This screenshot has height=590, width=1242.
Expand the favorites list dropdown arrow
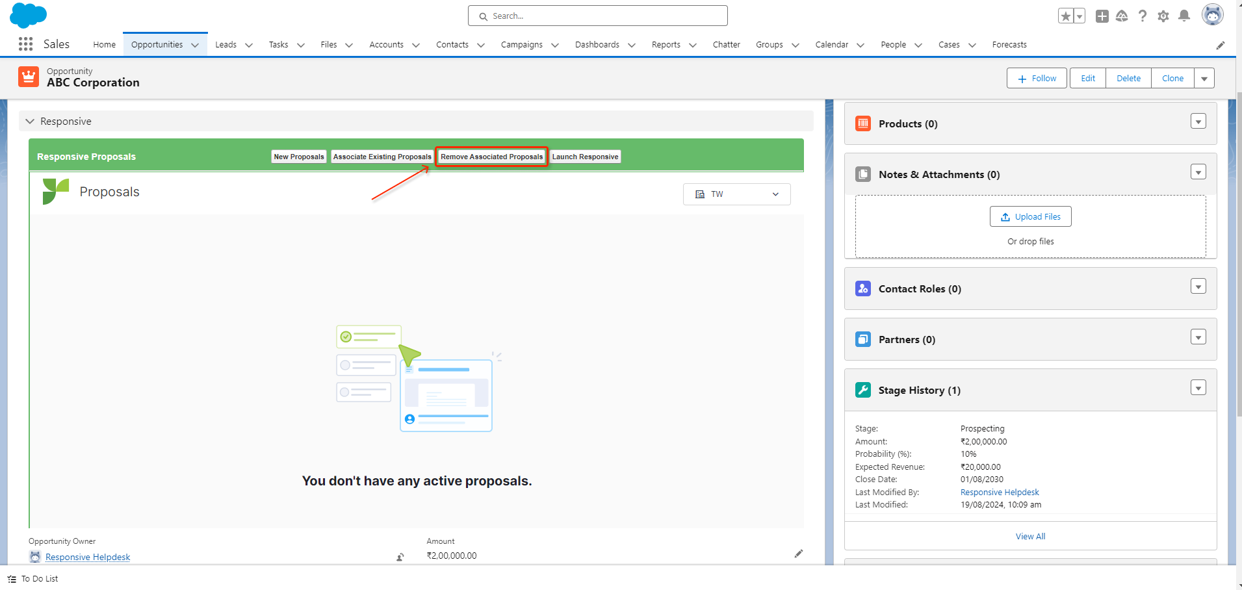1080,16
